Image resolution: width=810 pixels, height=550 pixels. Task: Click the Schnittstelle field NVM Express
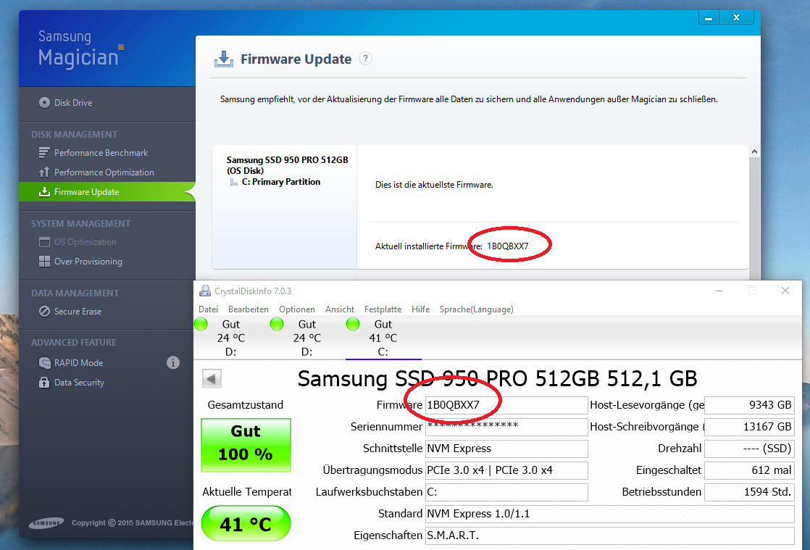pos(506,449)
